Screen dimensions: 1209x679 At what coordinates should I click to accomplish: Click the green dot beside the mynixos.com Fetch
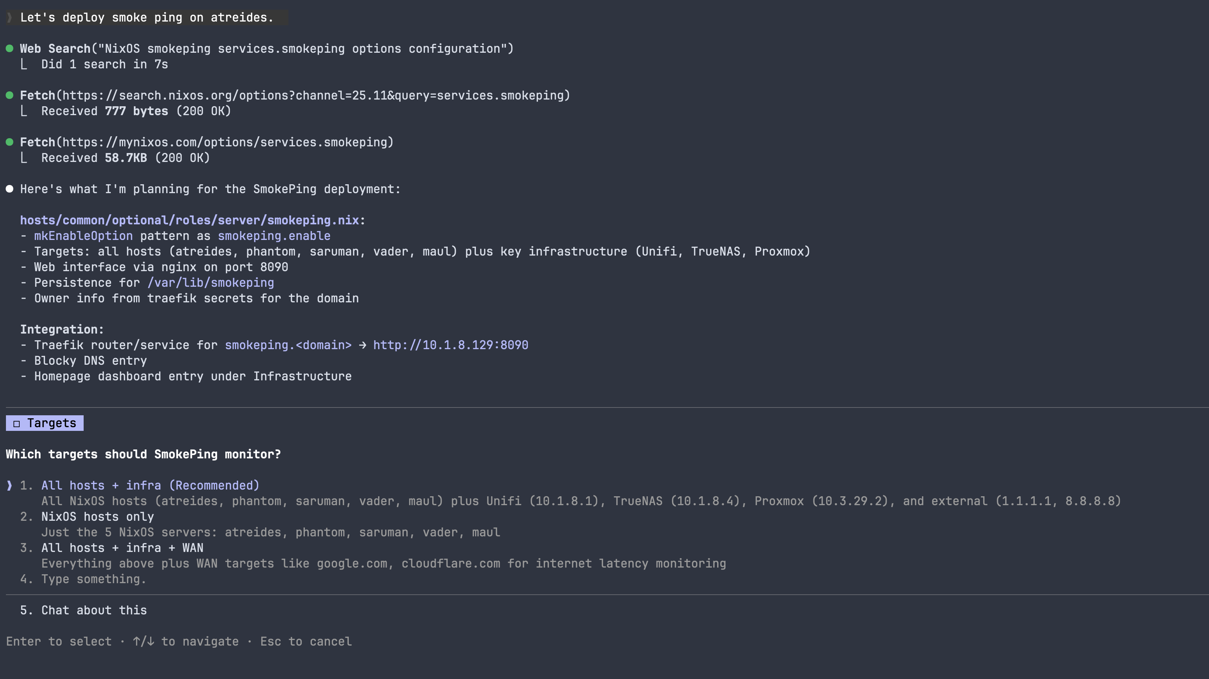tap(9, 142)
